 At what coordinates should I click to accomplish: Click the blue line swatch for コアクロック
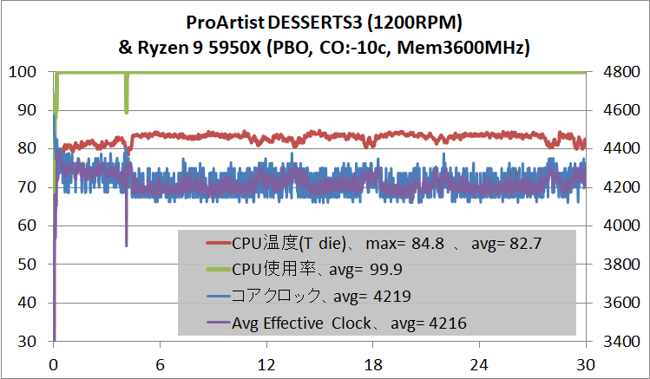(218, 296)
